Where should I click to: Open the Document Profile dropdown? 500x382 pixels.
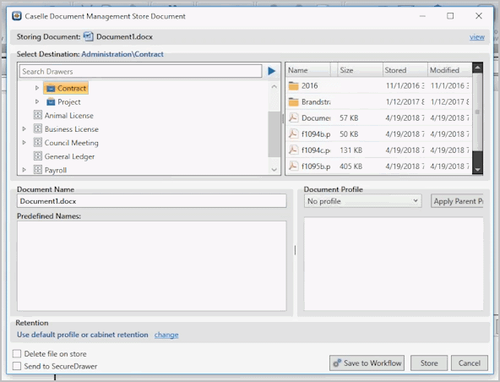362,201
